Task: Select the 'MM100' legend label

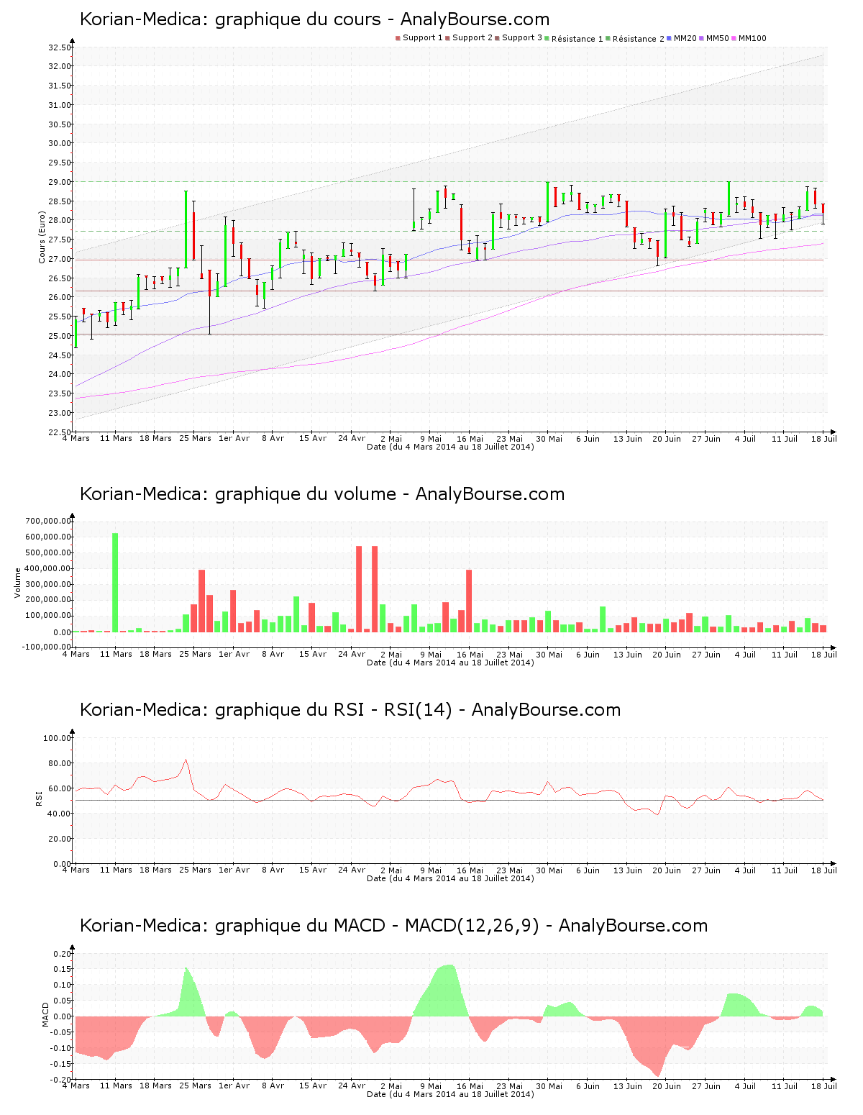Action: point(752,38)
